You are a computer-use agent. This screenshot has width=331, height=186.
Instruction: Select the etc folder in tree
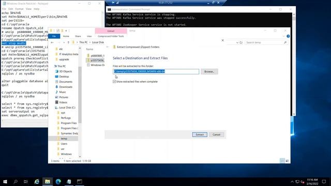(x=61, y=49)
